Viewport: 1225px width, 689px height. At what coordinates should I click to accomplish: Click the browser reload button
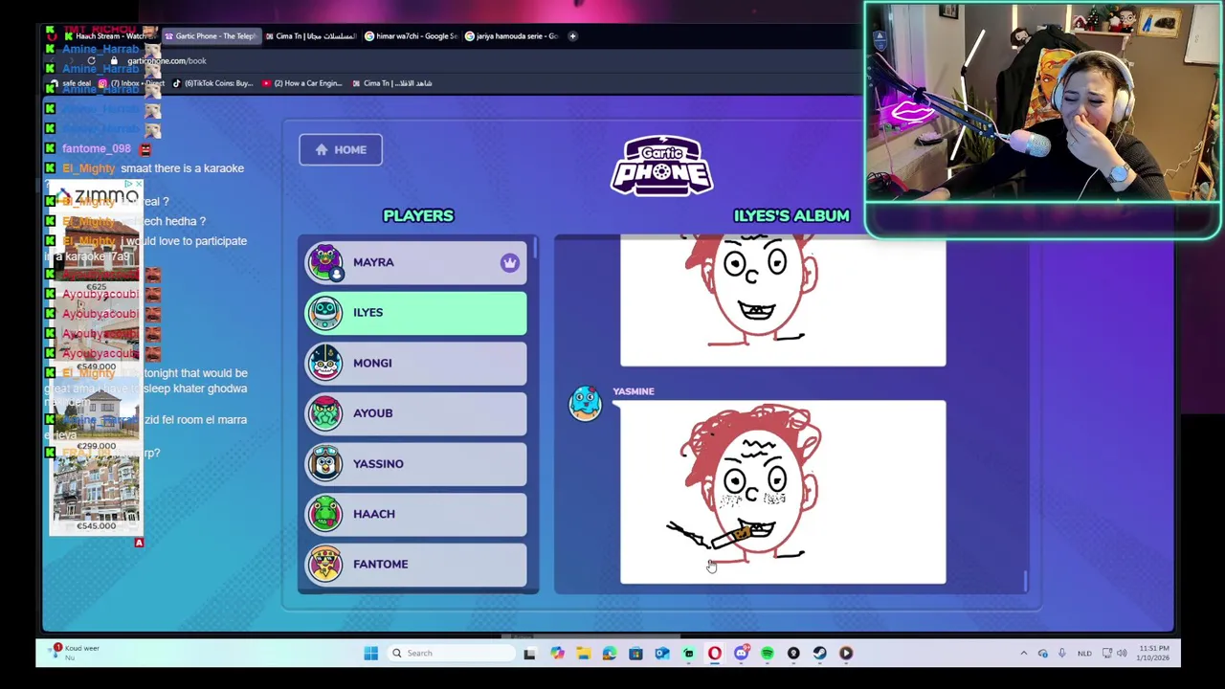91,61
